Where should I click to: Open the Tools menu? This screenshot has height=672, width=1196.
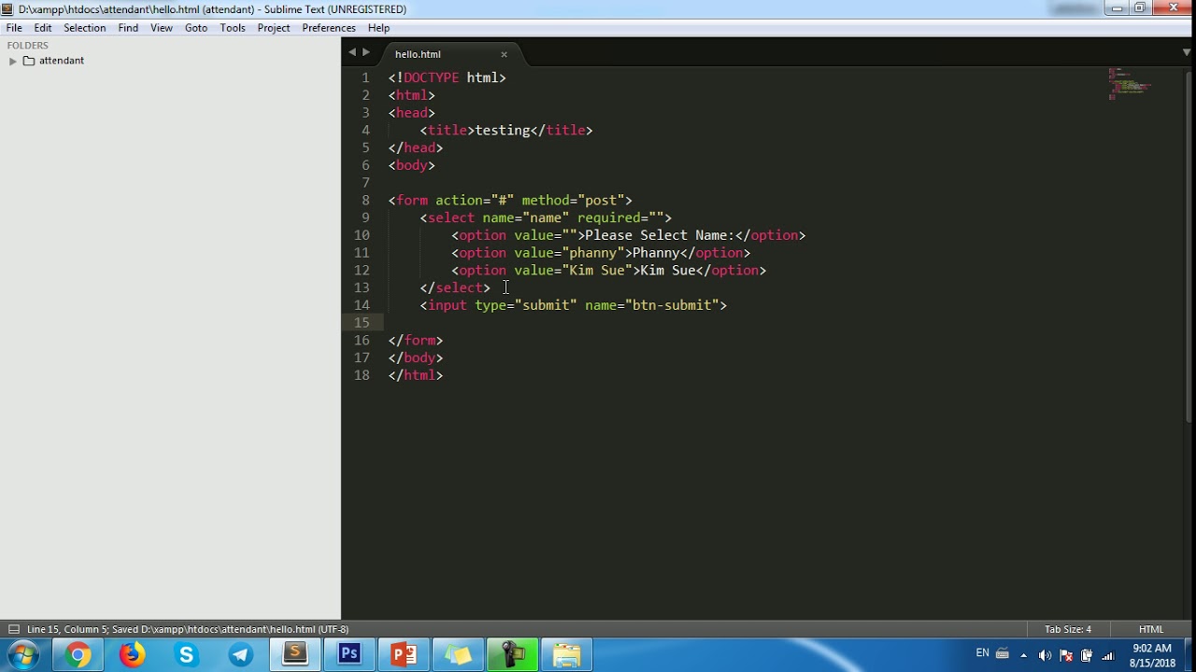[x=233, y=28]
